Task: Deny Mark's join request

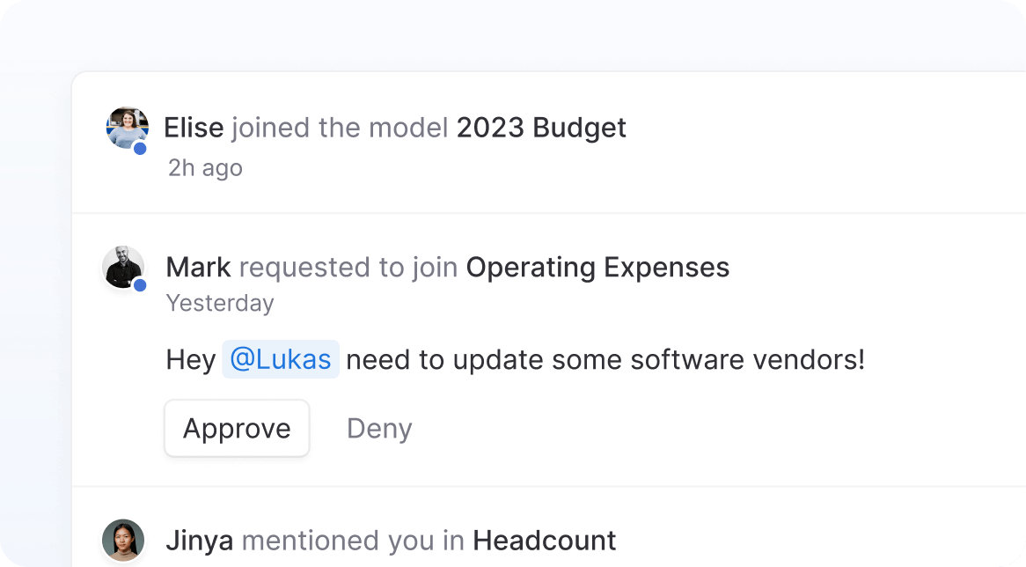Action: pyautogui.click(x=379, y=429)
